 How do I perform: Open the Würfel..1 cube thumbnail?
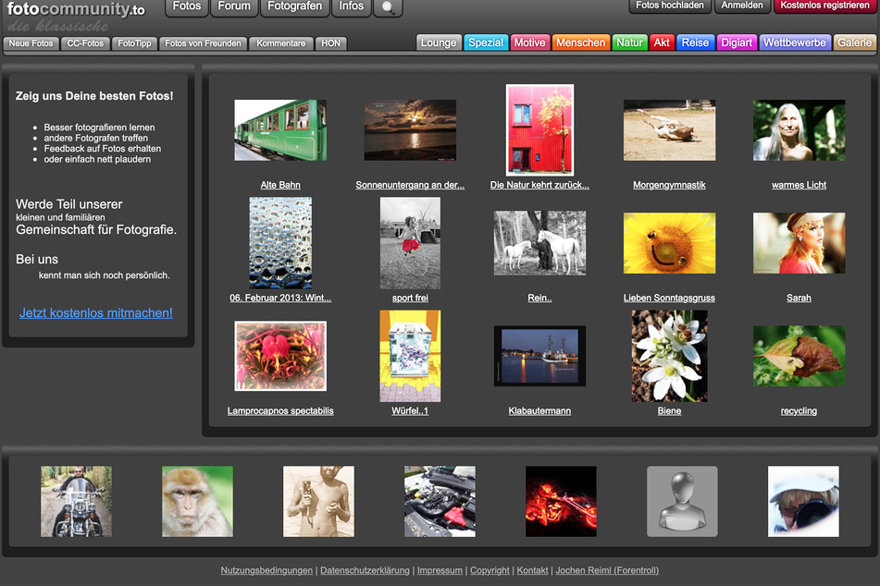[x=410, y=356]
